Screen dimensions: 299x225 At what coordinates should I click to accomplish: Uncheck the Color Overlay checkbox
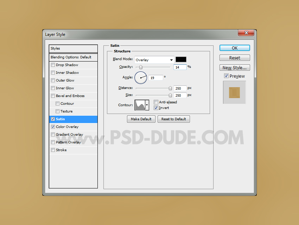[x=53, y=127]
